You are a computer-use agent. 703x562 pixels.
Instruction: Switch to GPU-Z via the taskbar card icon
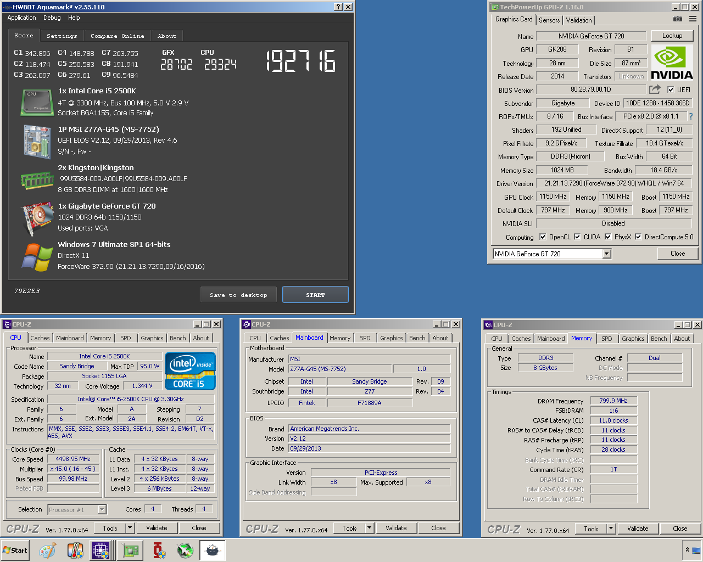(131, 550)
